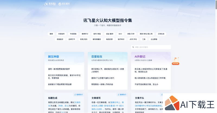Select the SEO category tab
The height and width of the screenshot is (113, 217).
120,34
